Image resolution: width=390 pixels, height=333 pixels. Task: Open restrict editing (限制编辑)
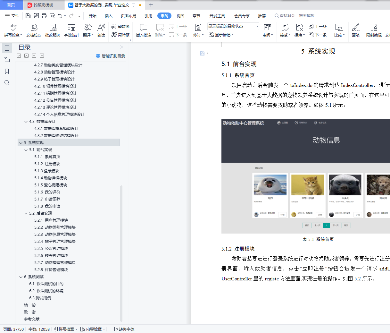(374, 30)
